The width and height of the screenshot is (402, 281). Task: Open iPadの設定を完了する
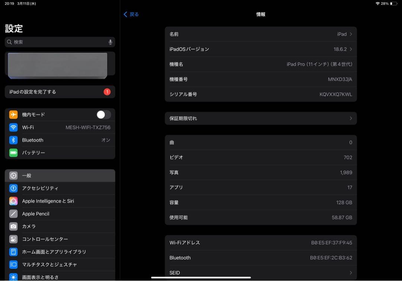tap(60, 92)
